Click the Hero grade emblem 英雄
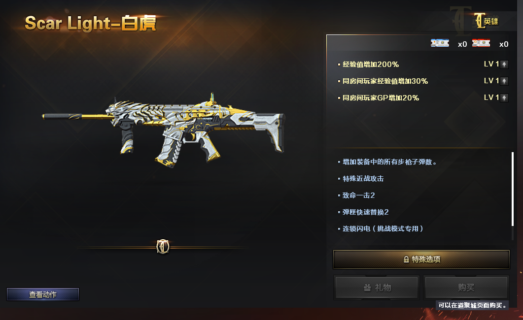523x320 pixels. click(486, 21)
